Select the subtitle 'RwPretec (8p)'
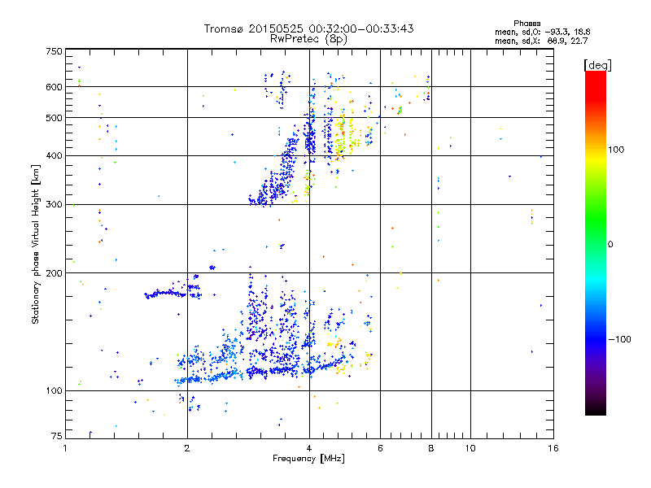This screenshot has width=651, height=488. (x=308, y=39)
